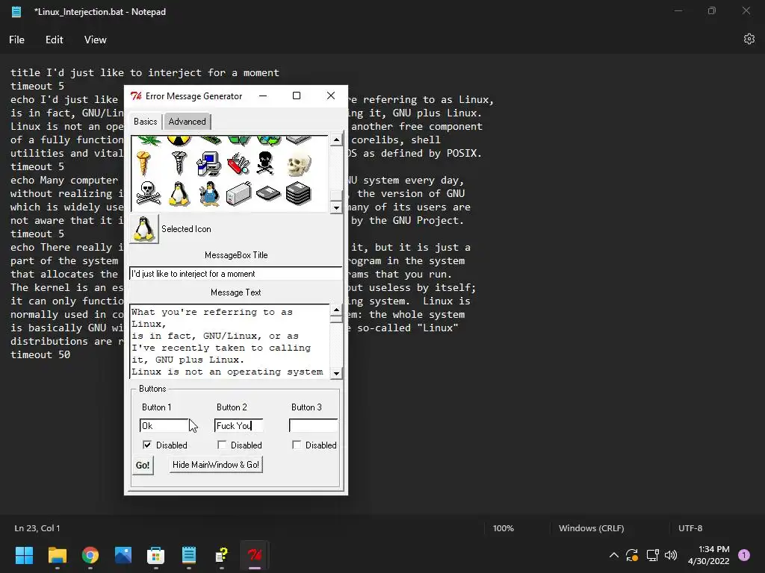Focus the Button 2 text field
The width and height of the screenshot is (765, 573).
[x=238, y=425]
